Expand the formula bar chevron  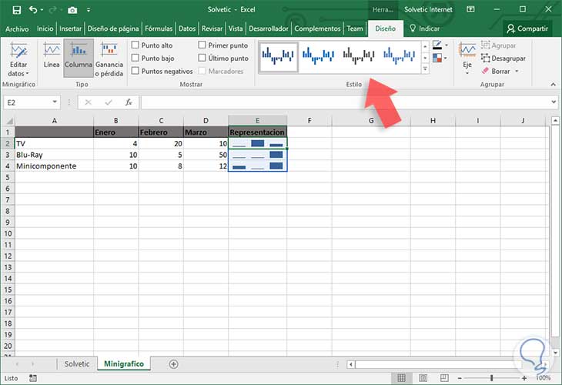554,102
